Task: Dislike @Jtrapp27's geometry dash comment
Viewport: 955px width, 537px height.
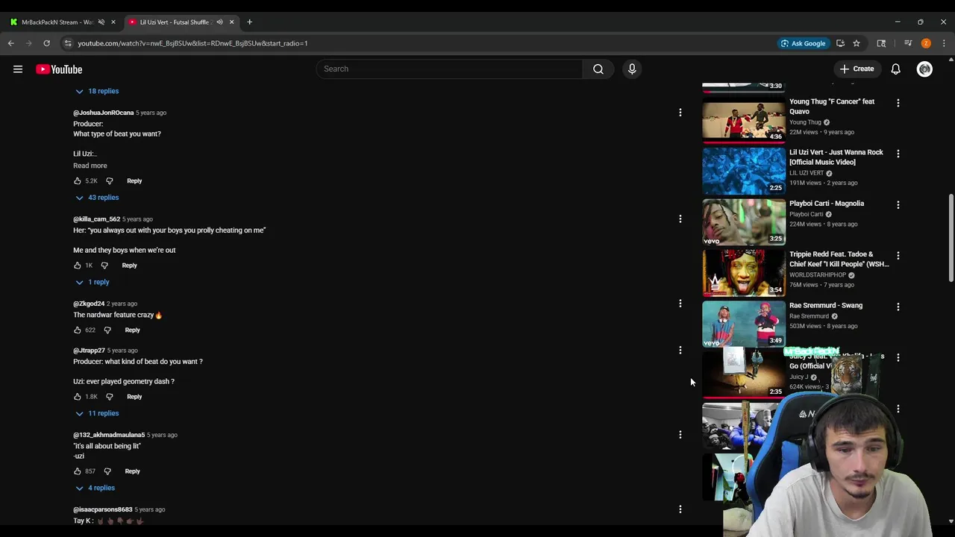Action: 109,397
